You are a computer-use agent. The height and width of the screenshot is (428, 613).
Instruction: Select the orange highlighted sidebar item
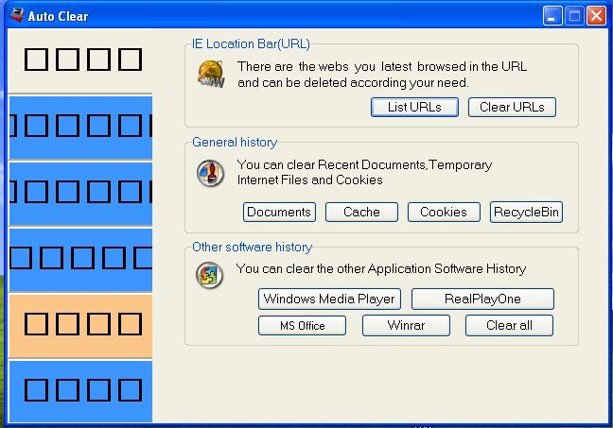pyautogui.click(x=80, y=325)
